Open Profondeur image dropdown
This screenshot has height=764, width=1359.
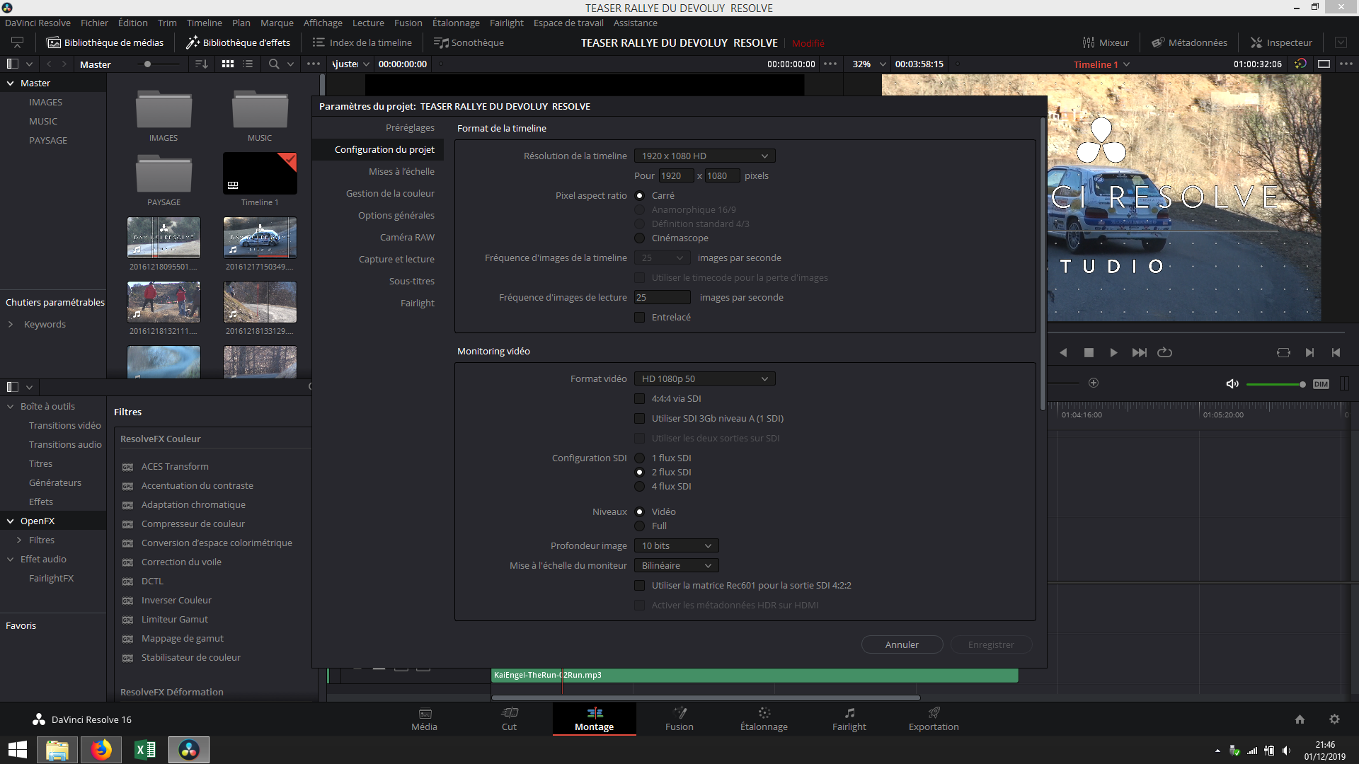click(x=676, y=545)
